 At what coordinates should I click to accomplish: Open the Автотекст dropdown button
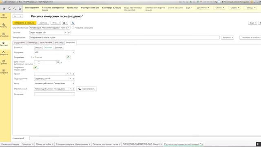tap(228, 38)
